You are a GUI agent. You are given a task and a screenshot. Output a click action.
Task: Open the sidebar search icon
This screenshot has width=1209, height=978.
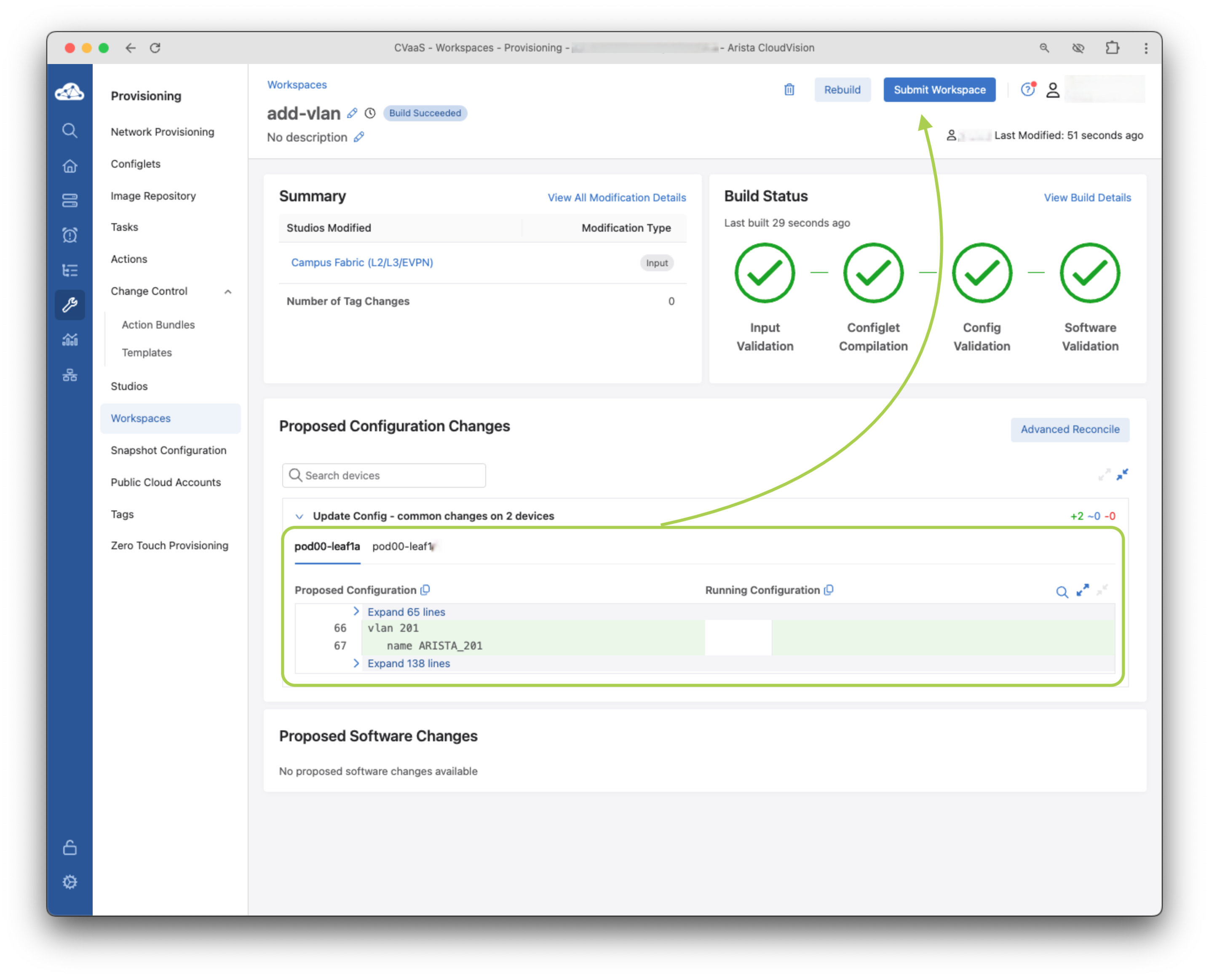tap(70, 131)
